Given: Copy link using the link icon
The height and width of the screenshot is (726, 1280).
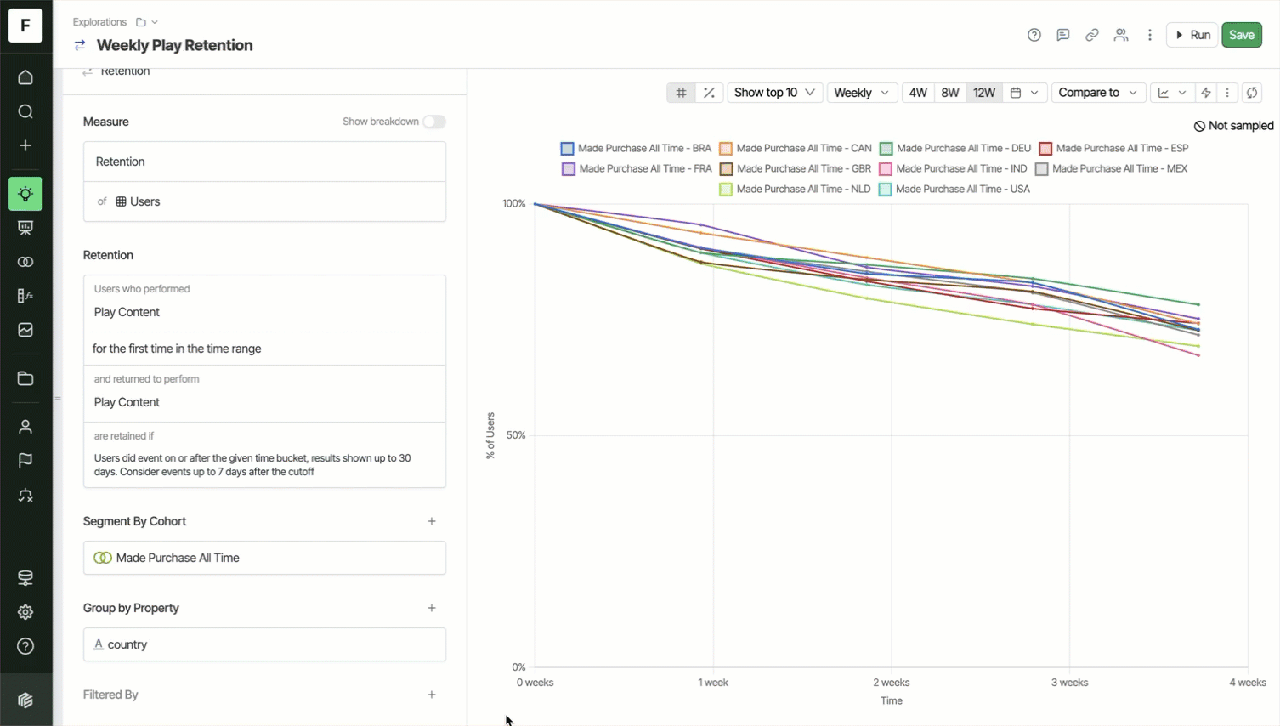Looking at the screenshot, I should point(1091,35).
